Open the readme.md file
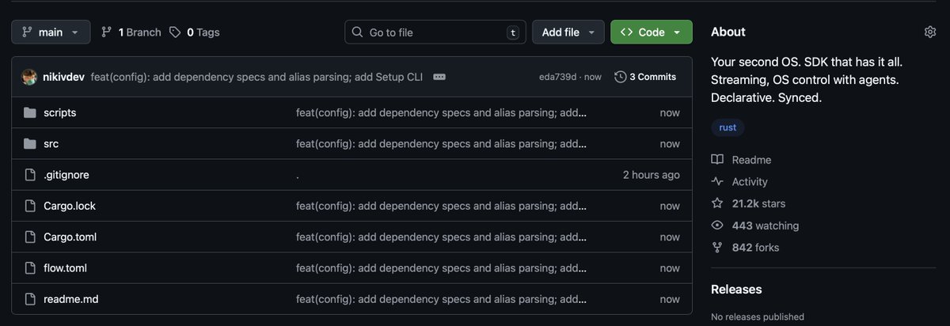Viewport: 950px width, 326px height. tap(71, 299)
